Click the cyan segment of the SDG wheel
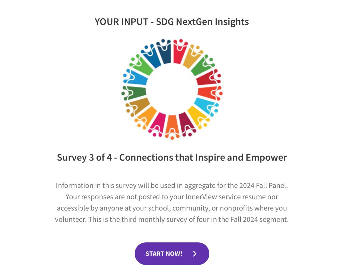Screen dimensions: 344x265 point(206,105)
